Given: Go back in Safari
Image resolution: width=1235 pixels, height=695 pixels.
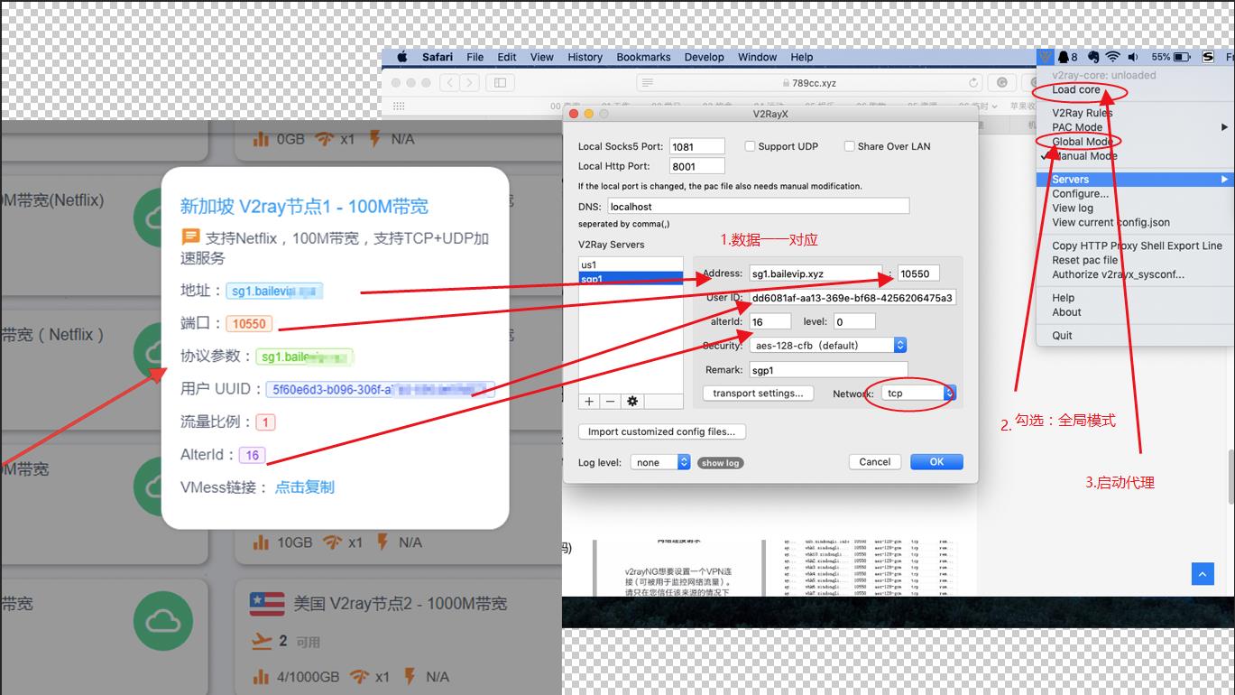Looking at the screenshot, I should point(450,82).
